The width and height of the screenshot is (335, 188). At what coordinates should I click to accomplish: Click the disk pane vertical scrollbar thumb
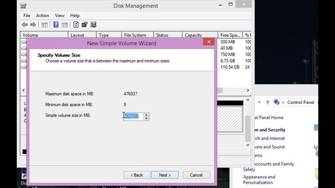point(248,129)
